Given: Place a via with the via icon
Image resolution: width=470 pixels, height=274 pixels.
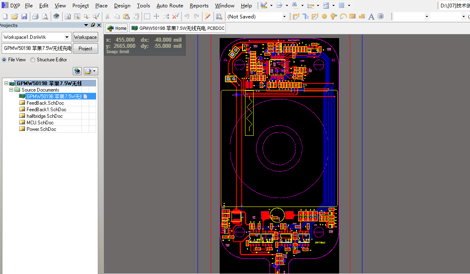Looking at the screenshot, I should tap(334, 16).
